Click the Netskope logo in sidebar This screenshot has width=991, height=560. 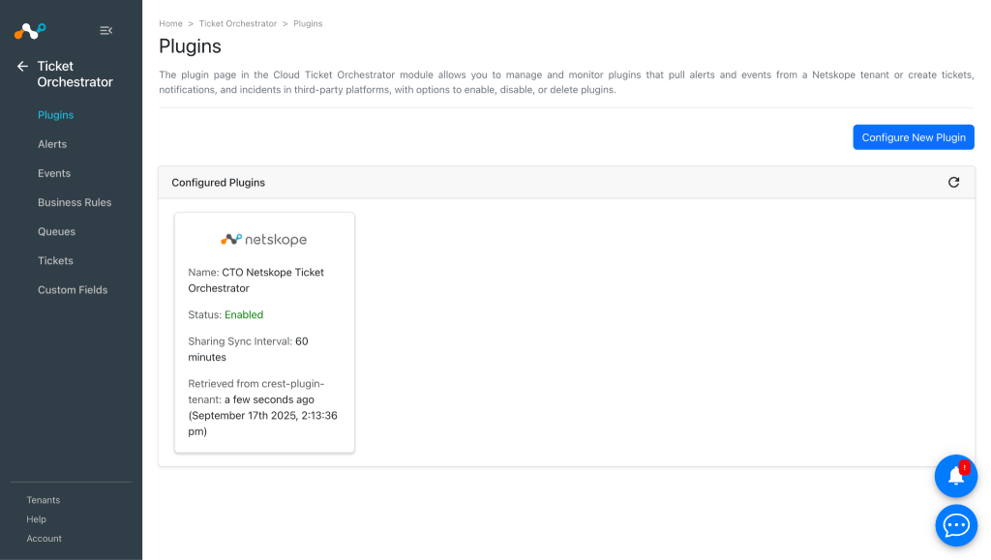(30, 30)
